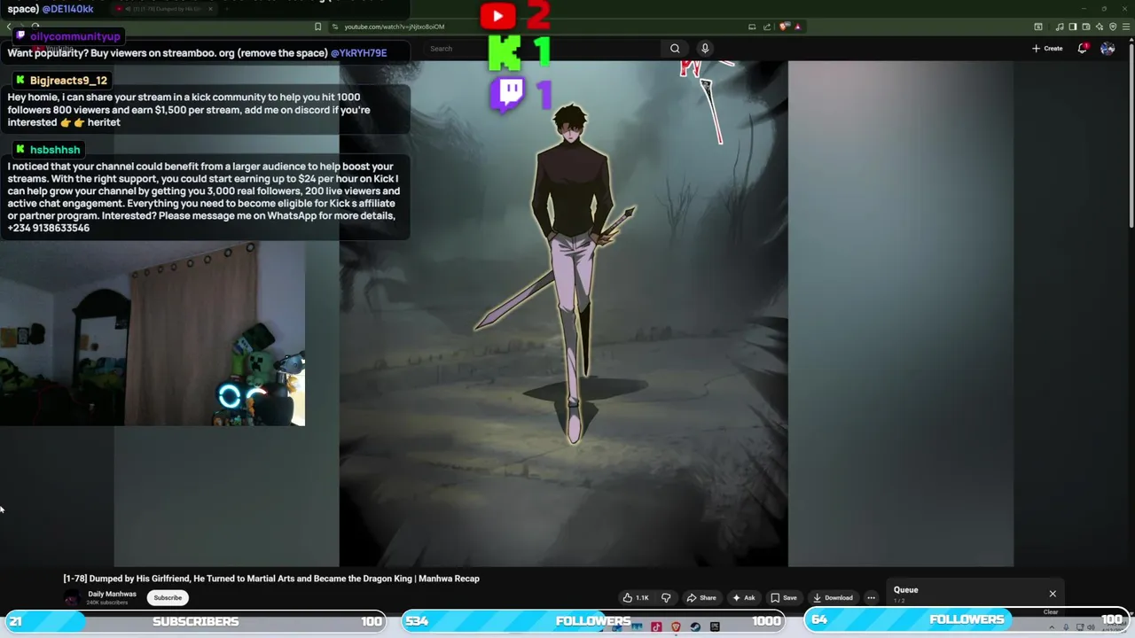The image size is (1135, 638).
Task: Close the Queue panel
Action: tap(1053, 594)
